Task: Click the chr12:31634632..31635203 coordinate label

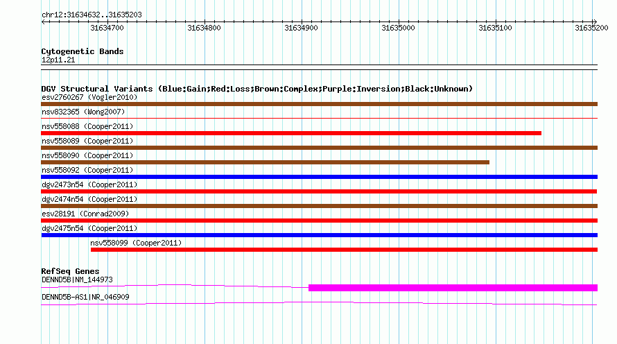Action: 92,15
